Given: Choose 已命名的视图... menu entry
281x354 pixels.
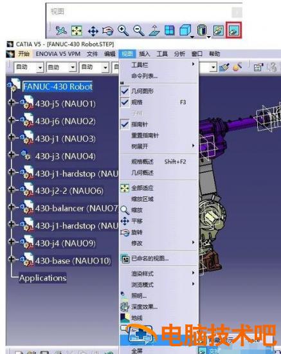Looking at the screenshot, I should pyautogui.click(x=159, y=259).
